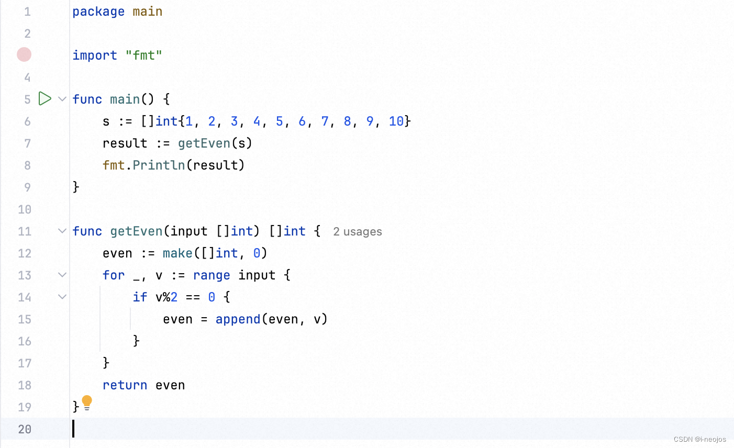Select the import "fmt" statement

click(x=117, y=55)
